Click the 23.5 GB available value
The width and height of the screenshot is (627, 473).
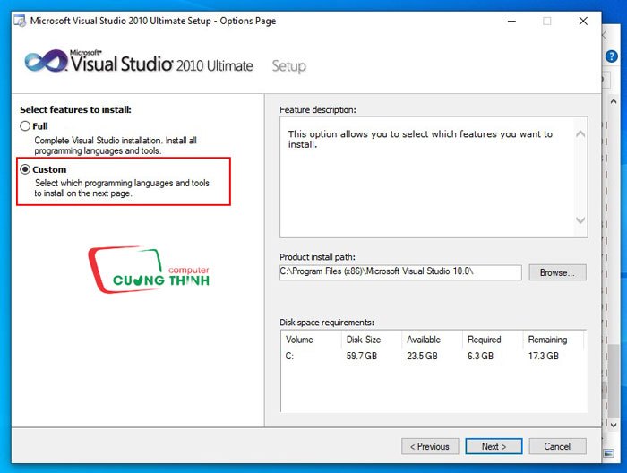click(x=422, y=356)
